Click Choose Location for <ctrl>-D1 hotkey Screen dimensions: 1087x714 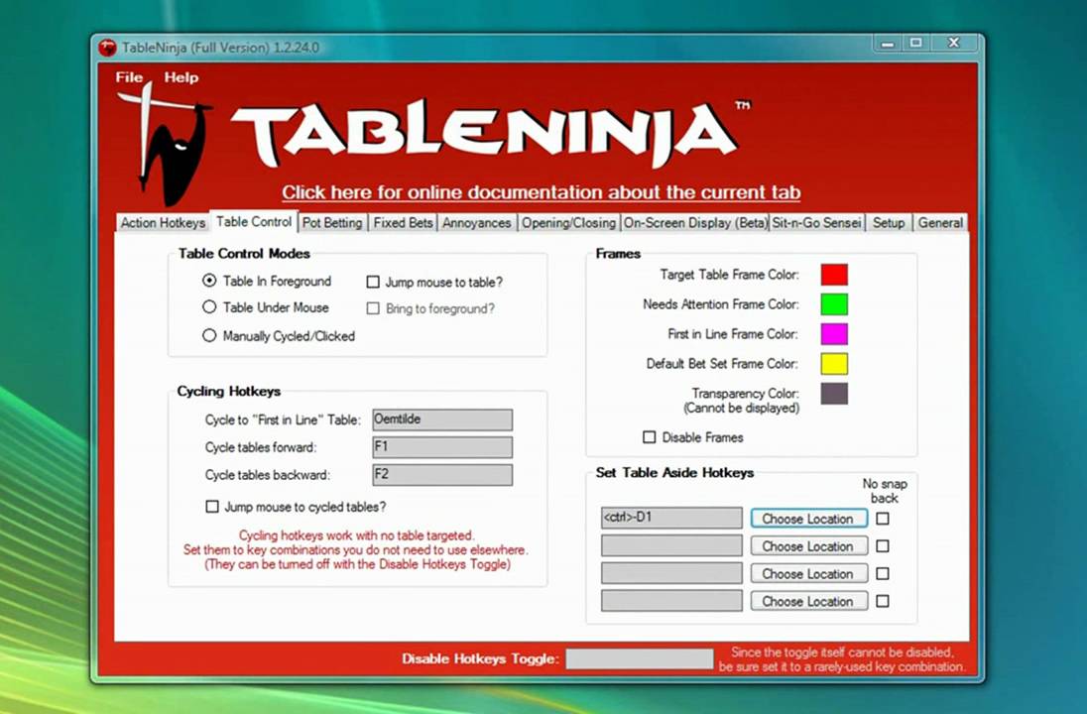tap(808, 519)
